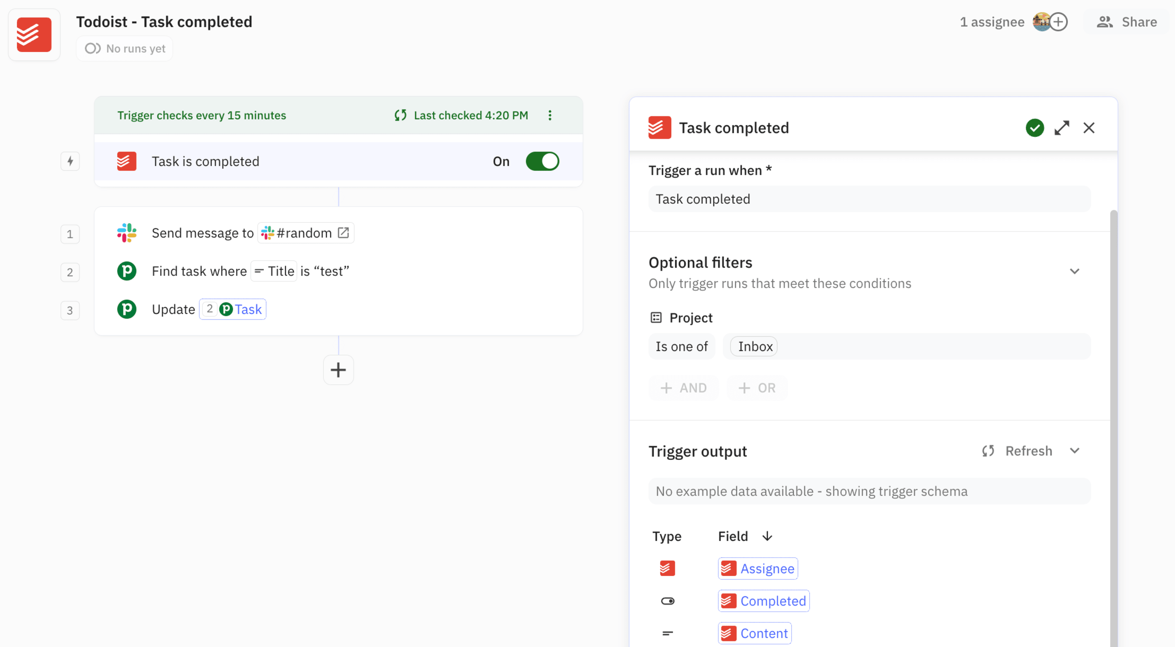Turn off the Task is completed trigger
This screenshot has width=1175, height=647.
click(542, 161)
